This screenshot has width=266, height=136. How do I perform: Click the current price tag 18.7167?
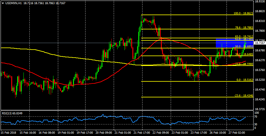[x=259, y=43]
